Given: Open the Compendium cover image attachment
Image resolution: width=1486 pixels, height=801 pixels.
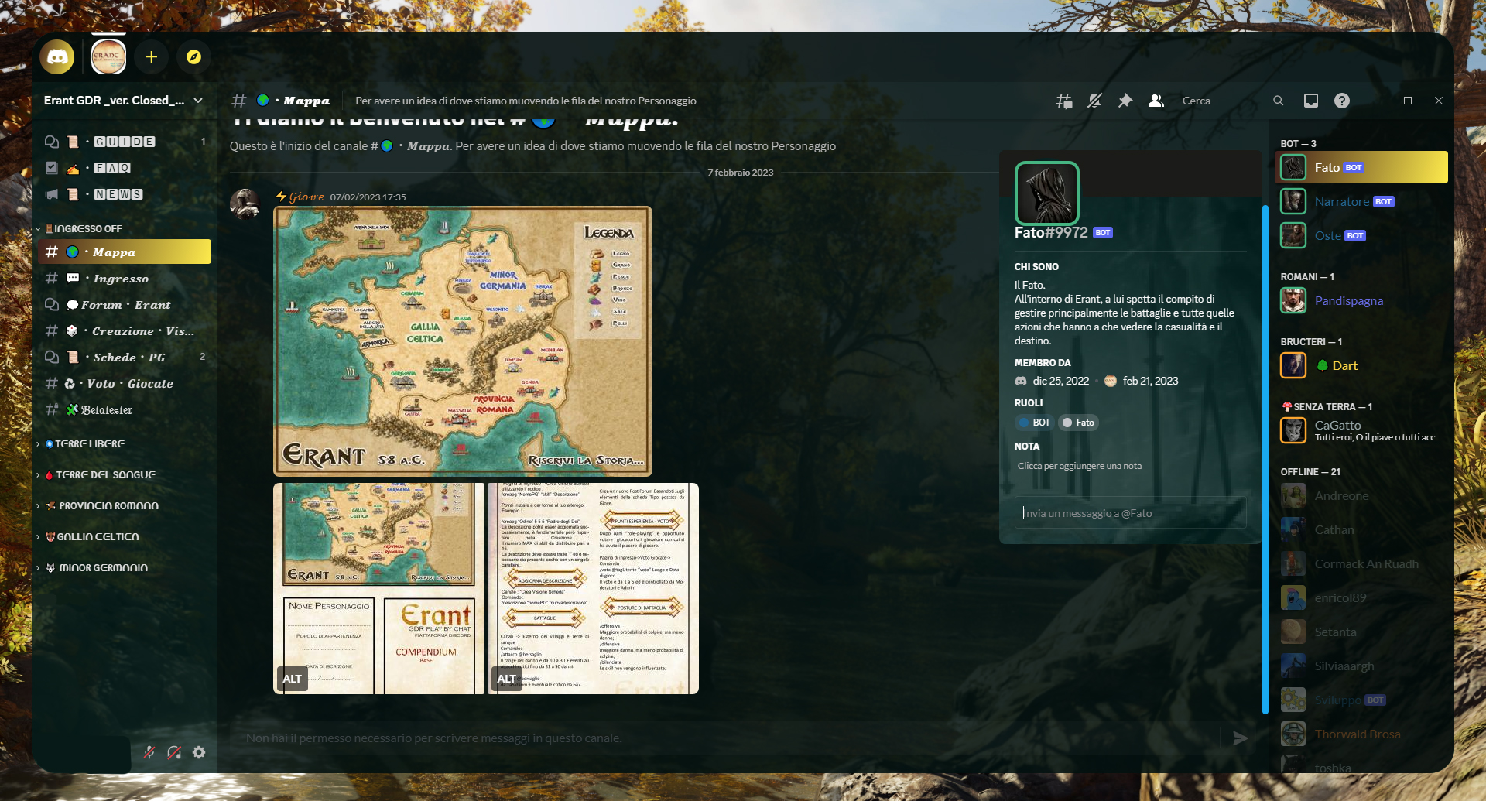Looking at the screenshot, I should 378,588.
